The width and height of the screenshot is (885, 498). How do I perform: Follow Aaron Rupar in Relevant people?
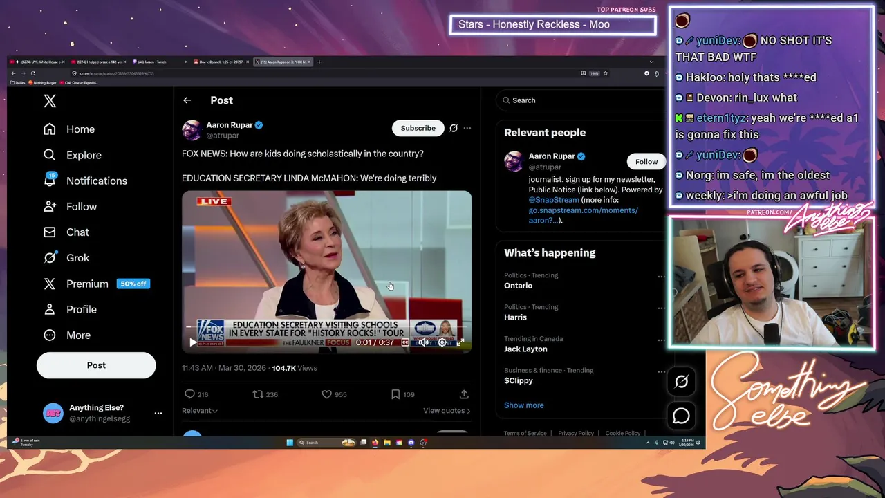click(646, 162)
